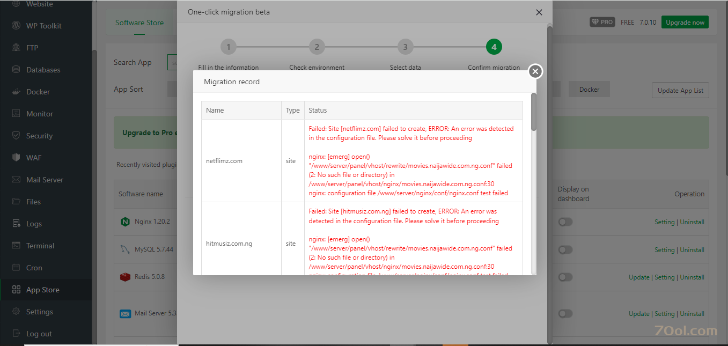Update Mail Server app
728x346 pixels.
tap(639, 314)
